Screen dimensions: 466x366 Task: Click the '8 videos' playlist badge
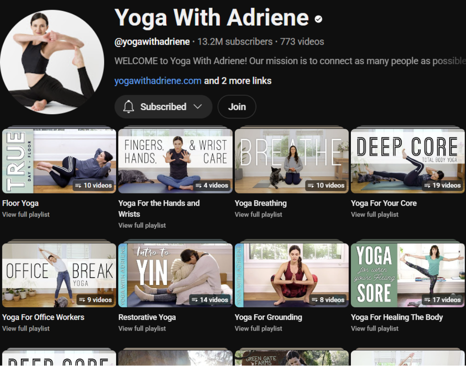(x=328, y=300)
